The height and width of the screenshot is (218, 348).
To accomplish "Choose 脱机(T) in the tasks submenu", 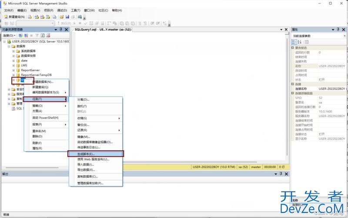I will coord(96,106).
